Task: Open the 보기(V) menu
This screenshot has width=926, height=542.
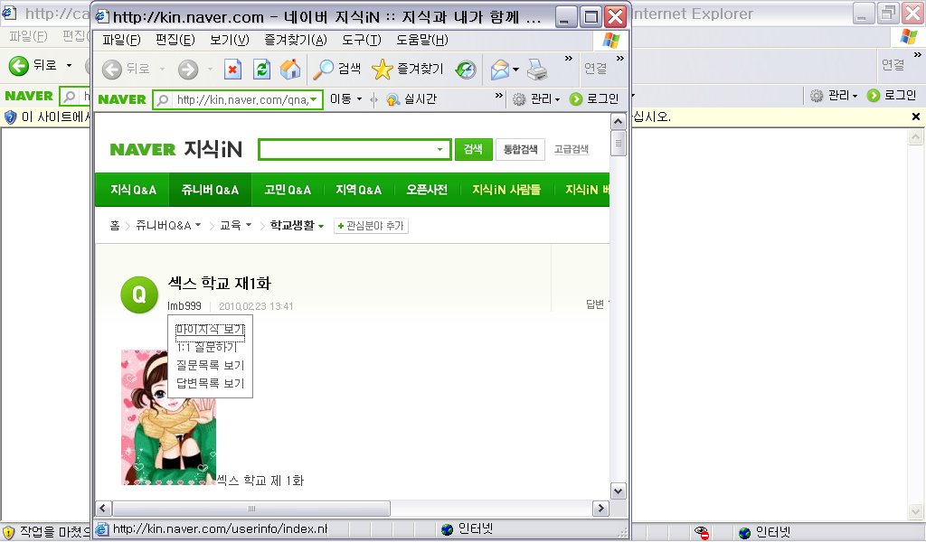Action: tap(229, 40)
